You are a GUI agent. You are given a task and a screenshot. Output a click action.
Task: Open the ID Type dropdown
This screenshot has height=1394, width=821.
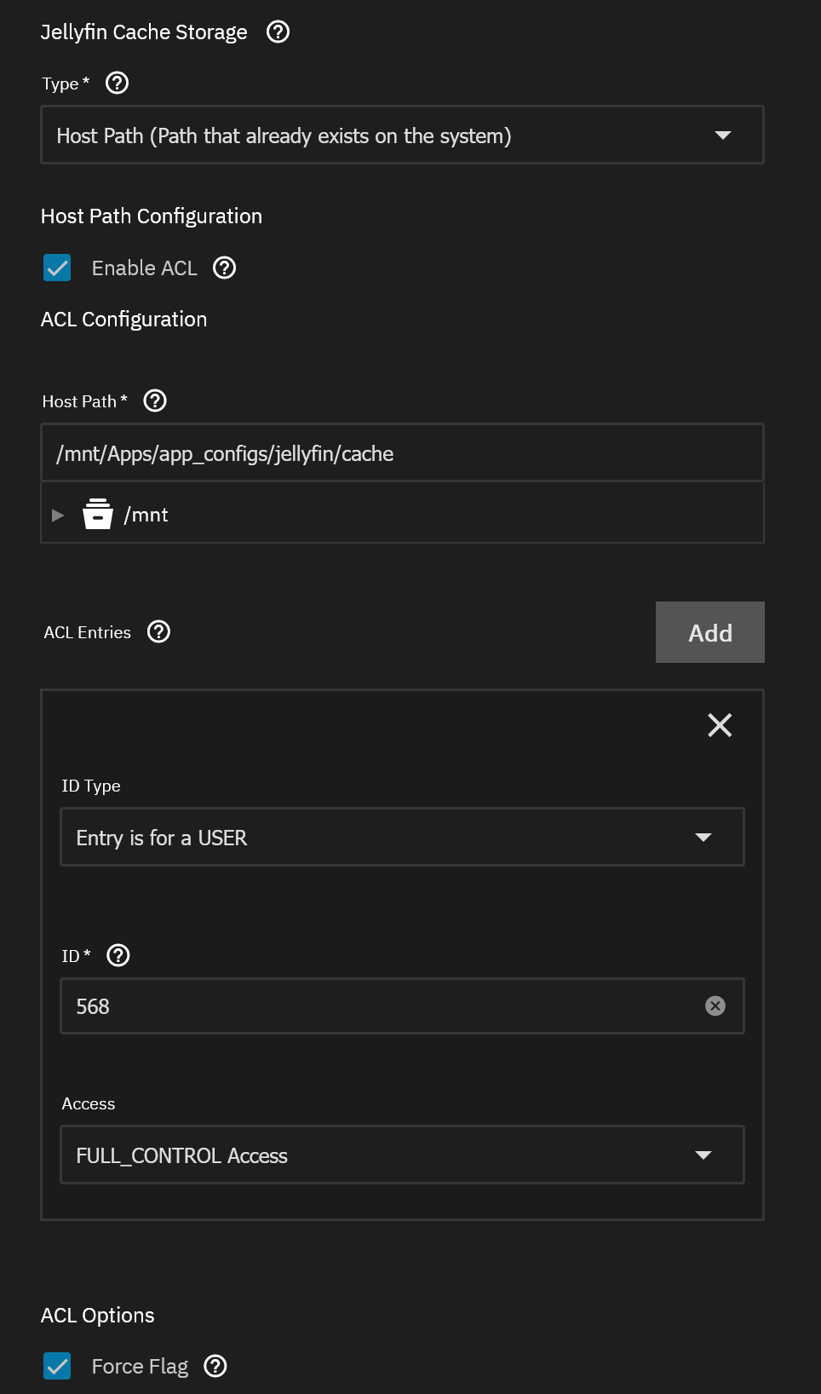click(x=402, y=837)
